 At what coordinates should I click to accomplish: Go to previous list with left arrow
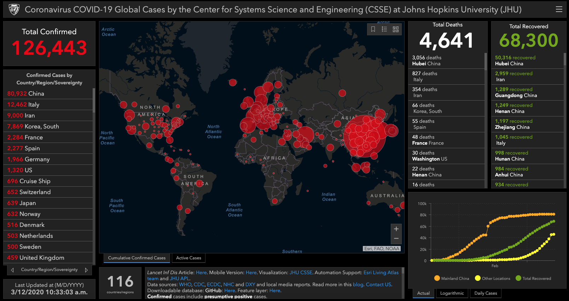12,270
